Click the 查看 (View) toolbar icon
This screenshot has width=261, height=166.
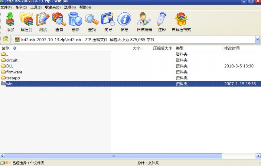pyautogui.click(x=59, y=20)
